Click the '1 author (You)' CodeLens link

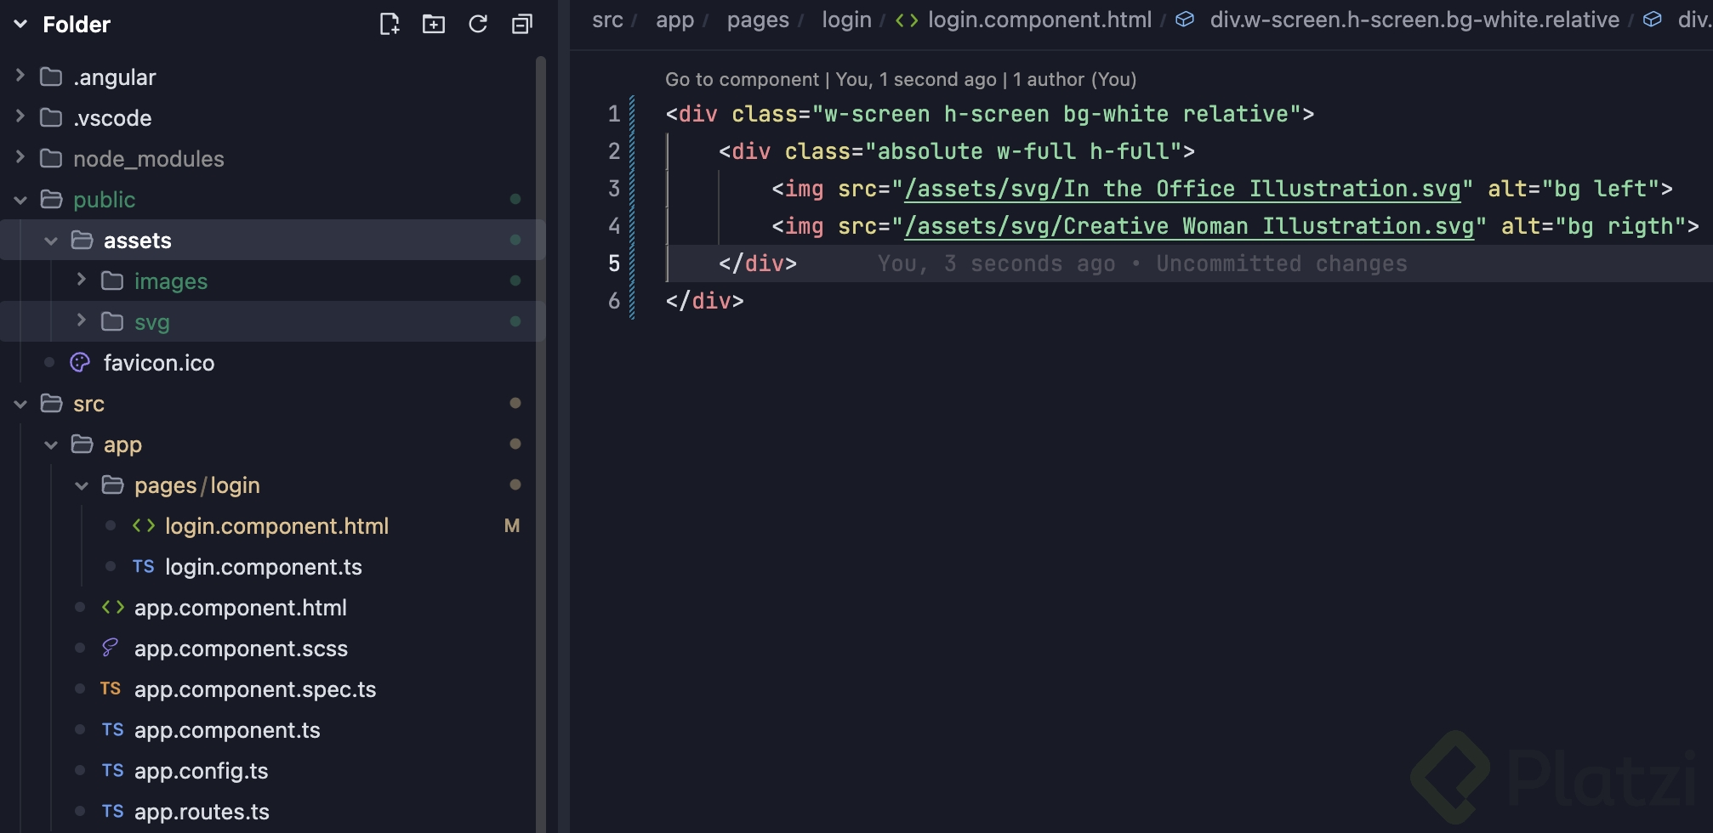point(1074,79)
